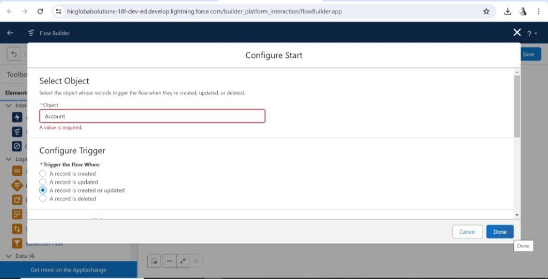548x279 pixels.
Task: Toggle canvas selection mode button
Action: point(154,261)
